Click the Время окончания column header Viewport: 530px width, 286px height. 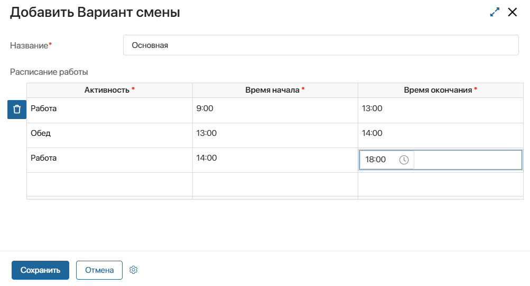pyautogui.click(x=440, y=90)
